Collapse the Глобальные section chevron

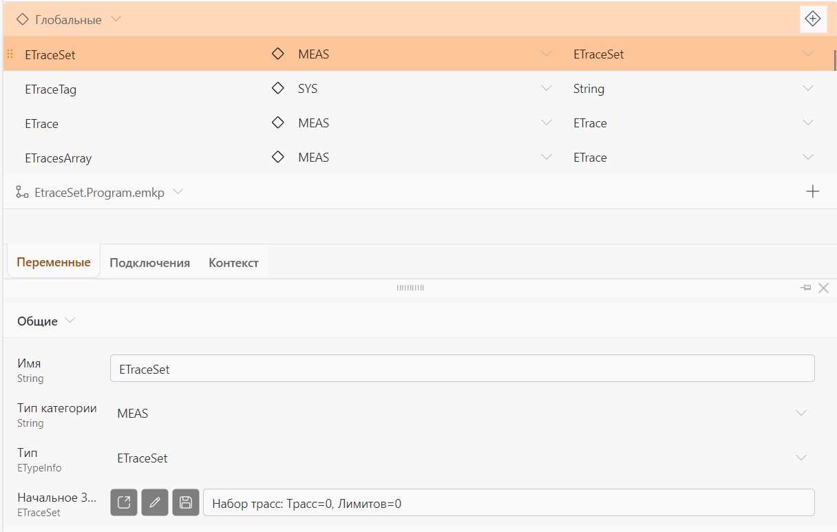116,19
